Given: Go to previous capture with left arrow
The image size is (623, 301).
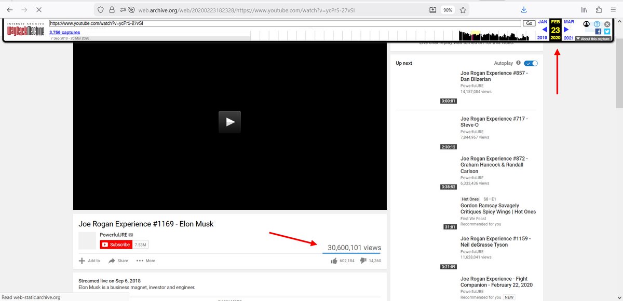Looking at the screenshot, I should [x=545, y=30].
